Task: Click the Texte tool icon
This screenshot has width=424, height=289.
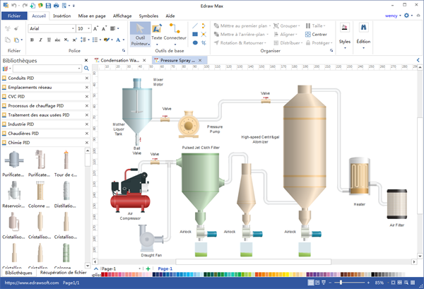Action: [x=157, y=28]
